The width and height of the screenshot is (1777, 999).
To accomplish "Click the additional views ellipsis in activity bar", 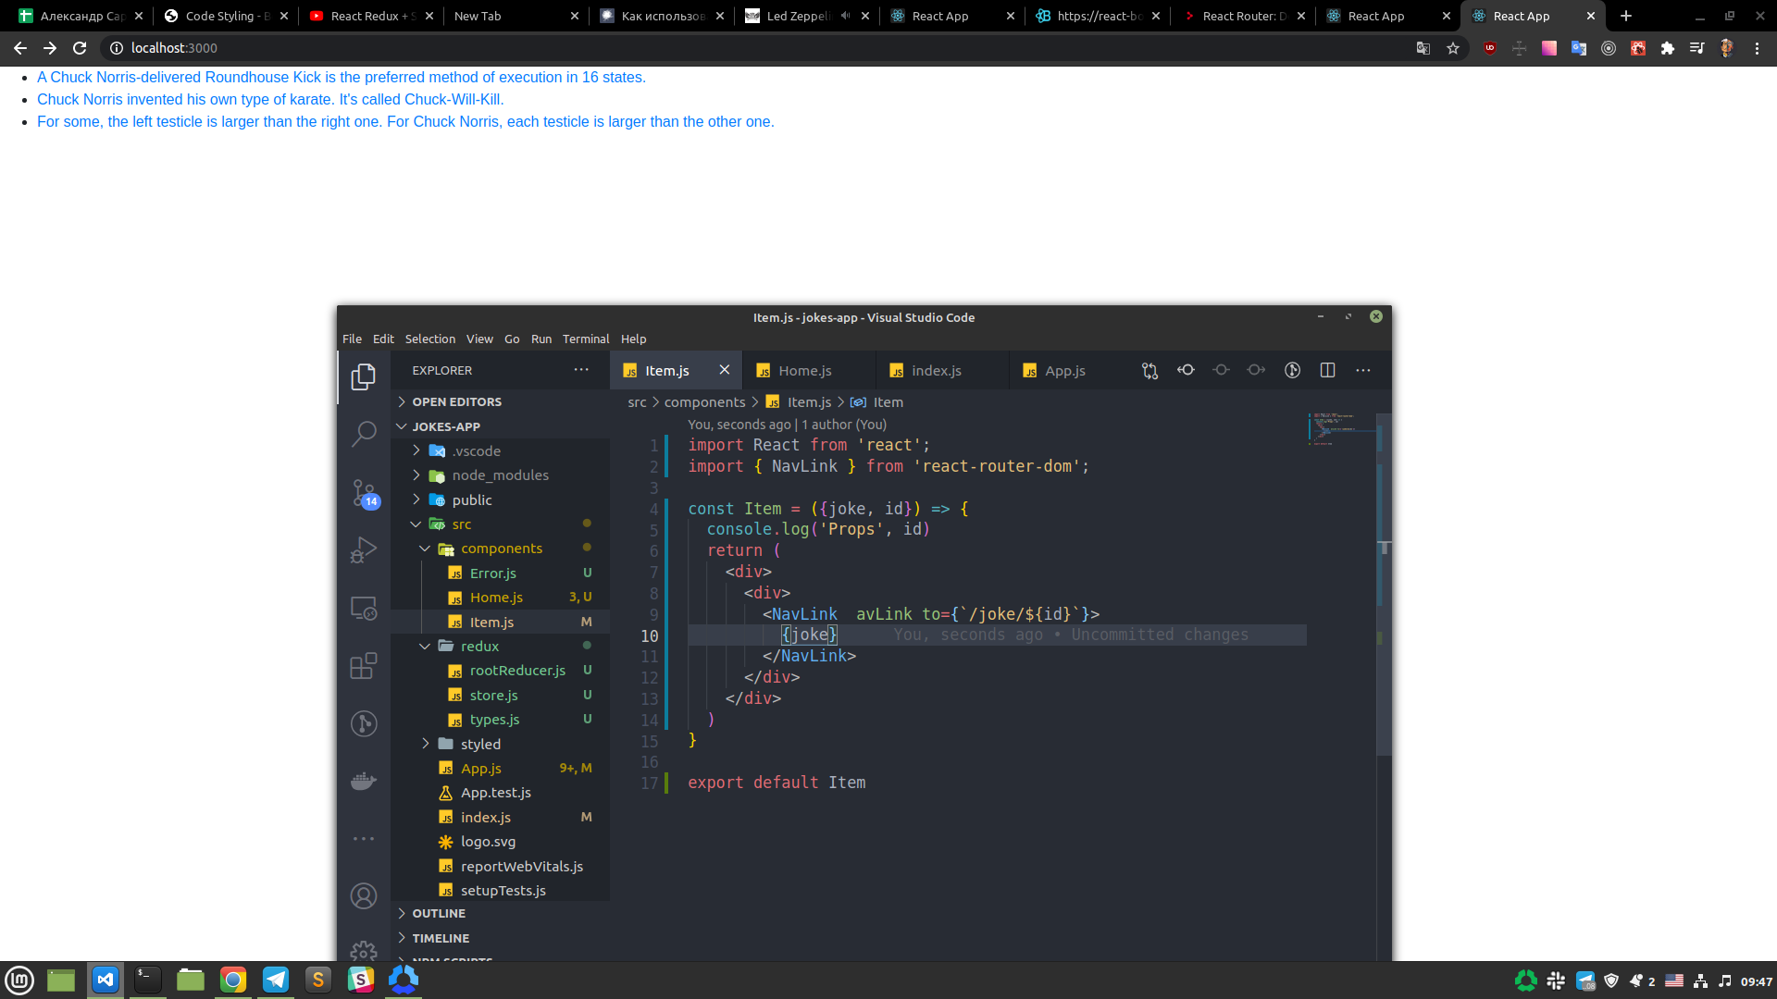I will [364, 839].
